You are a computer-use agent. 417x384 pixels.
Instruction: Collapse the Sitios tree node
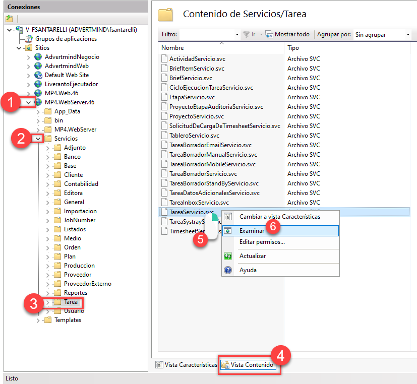[19, 48]
